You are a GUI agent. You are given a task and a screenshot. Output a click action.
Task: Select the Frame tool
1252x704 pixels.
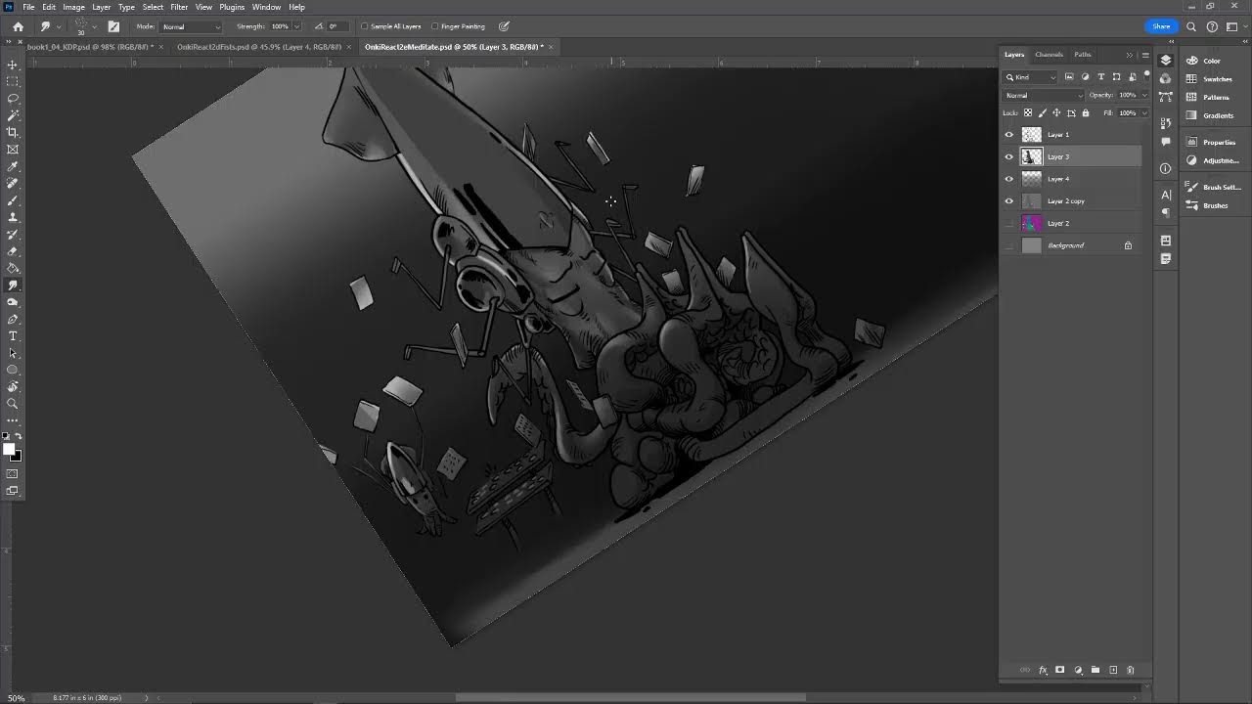13,150
